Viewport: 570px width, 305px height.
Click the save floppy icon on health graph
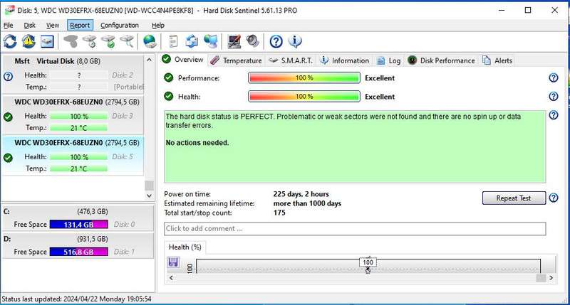pos(173,262)
